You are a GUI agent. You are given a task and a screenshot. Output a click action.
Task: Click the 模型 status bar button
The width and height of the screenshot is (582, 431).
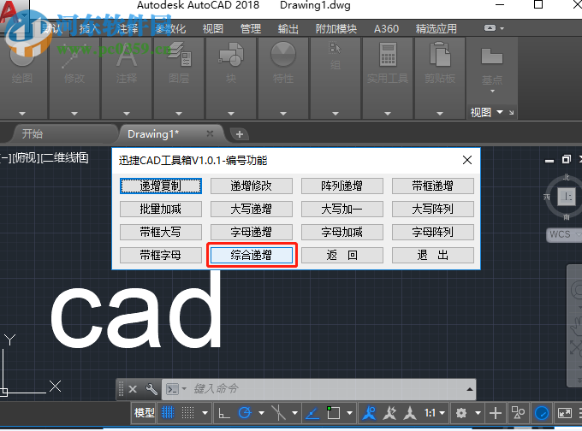click(145, 412)
